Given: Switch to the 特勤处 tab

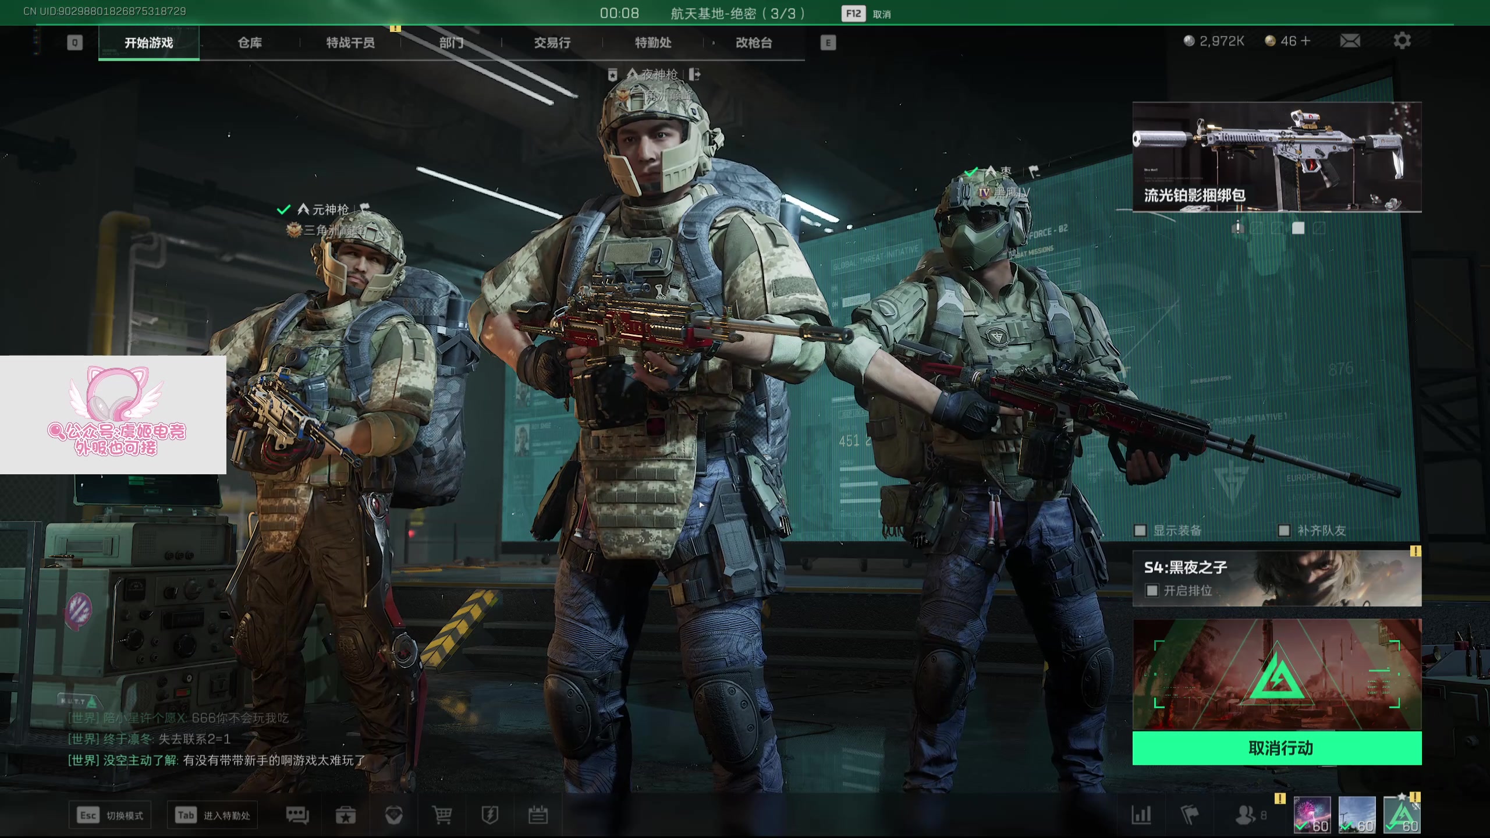Looking at the screenshot, I should tap(653, 42).
